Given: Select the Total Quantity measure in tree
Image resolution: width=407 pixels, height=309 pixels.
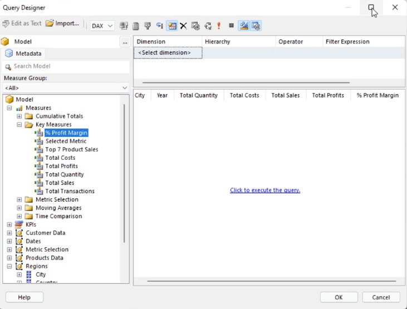Looking at the screenshot, I should click(65, 174).
